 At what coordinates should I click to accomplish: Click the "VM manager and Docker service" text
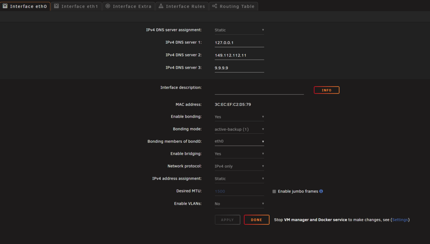[x=315, y=220]
